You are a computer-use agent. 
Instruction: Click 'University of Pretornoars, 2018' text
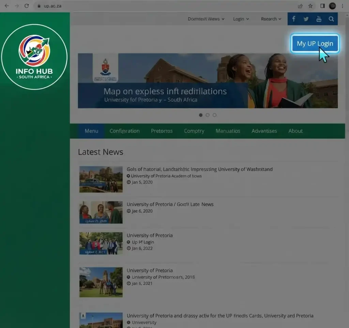(x=163, y=277)
